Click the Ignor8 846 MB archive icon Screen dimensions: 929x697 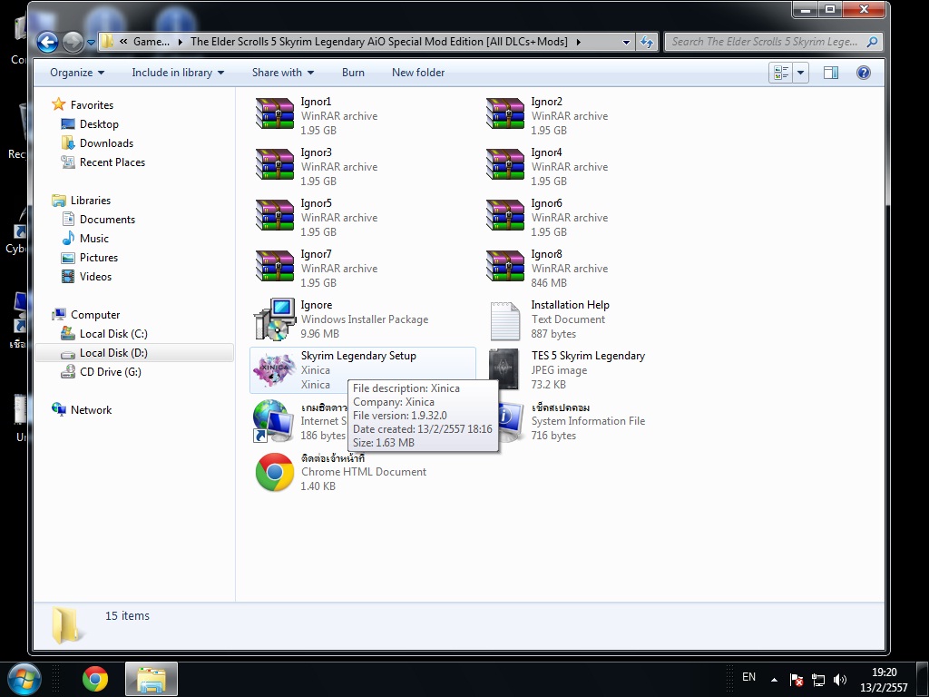click(504, 268)
